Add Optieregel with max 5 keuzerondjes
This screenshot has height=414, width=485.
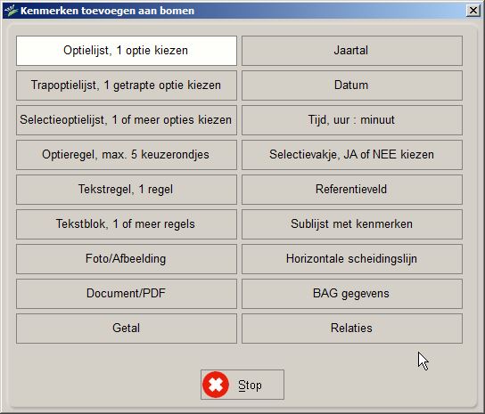coord(127,155)
